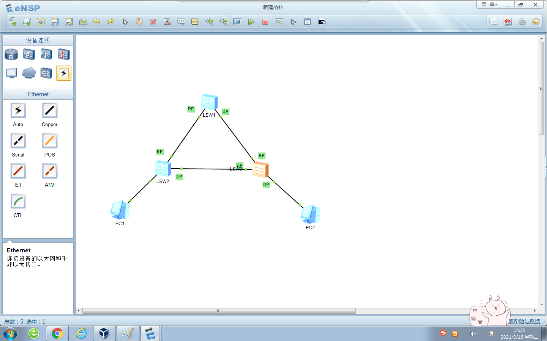The width and height of the screenshot is (547, 341).
Task: Choose the Copper cable type
Action: tap(50, 111)
